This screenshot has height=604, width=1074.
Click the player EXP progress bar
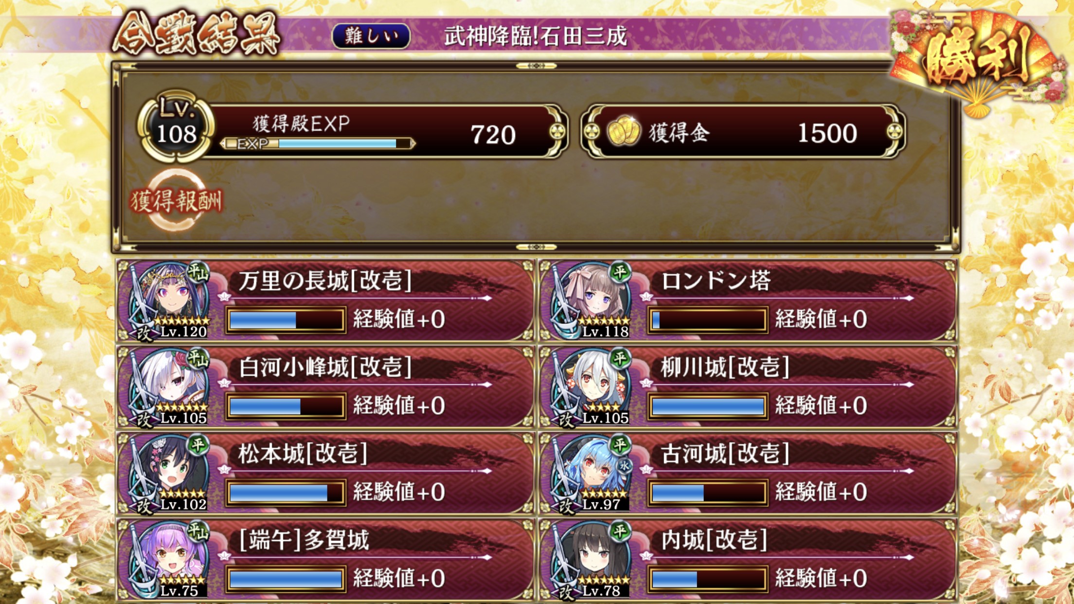[x=317, y=143]
